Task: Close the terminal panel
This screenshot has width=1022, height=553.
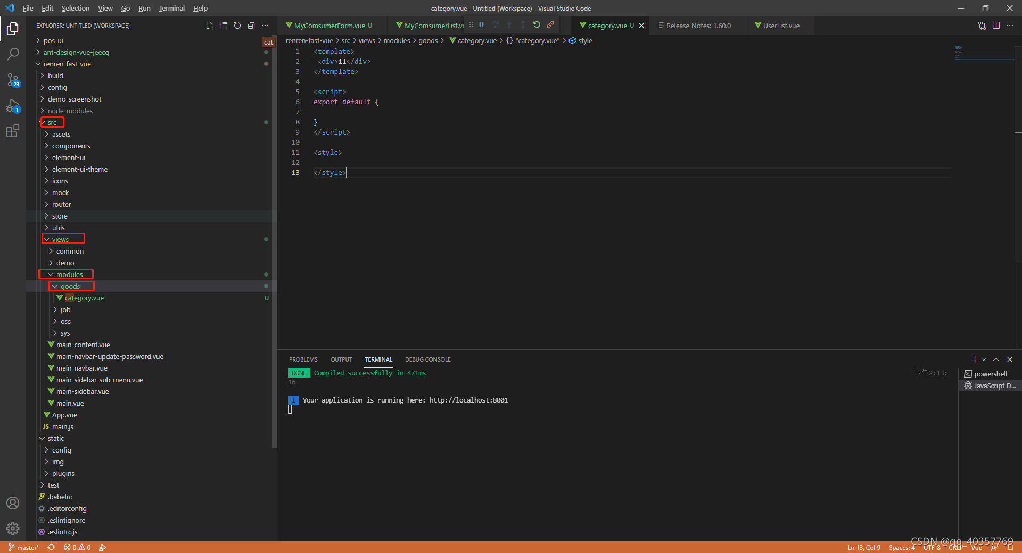Action: [x=1010, y=359]
